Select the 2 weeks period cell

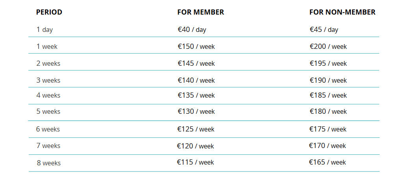(x=48, y=63)
